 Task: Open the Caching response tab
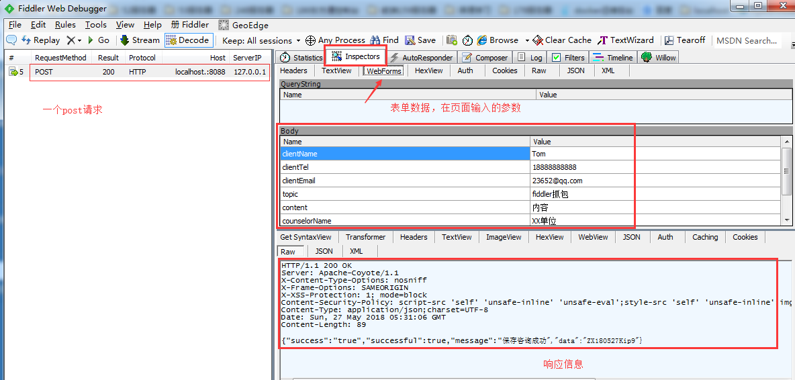[705, 237]
